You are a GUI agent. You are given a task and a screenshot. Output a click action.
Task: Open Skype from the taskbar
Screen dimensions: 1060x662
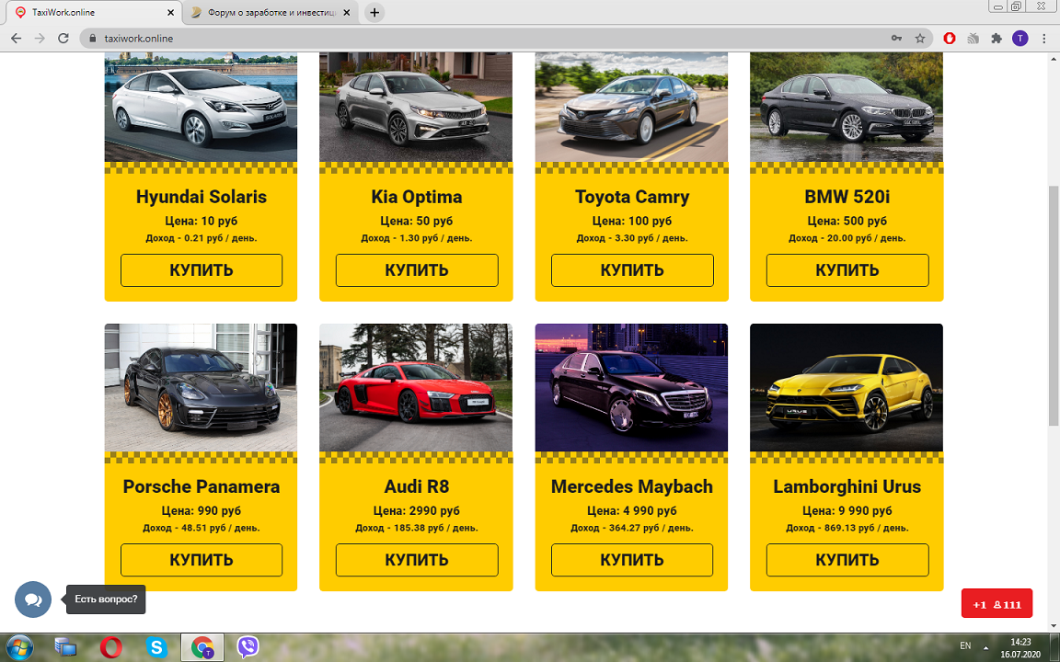[x=156, y=647]
